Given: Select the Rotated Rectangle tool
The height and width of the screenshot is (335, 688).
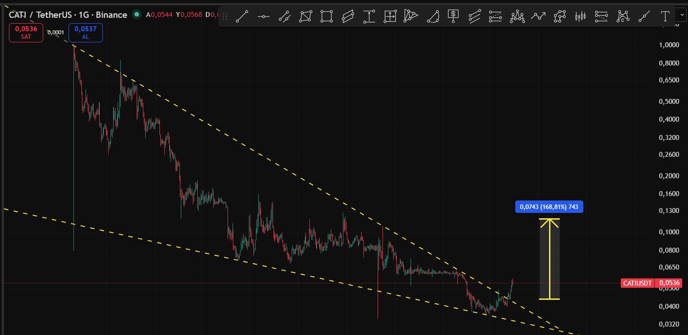Looking at the screenshot, I should pyautogui.click(x=348, y=16).
